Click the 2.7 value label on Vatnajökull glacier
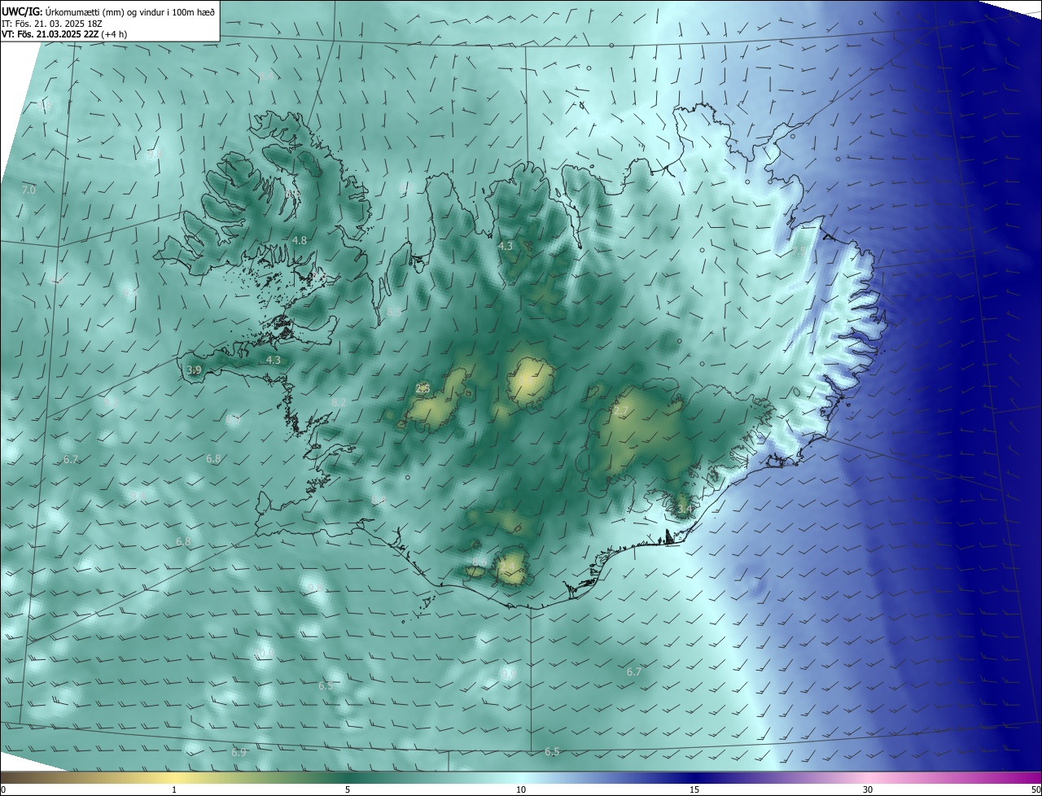The height and width of the screenshot is (796, 1042). click(x=621, y=412)
